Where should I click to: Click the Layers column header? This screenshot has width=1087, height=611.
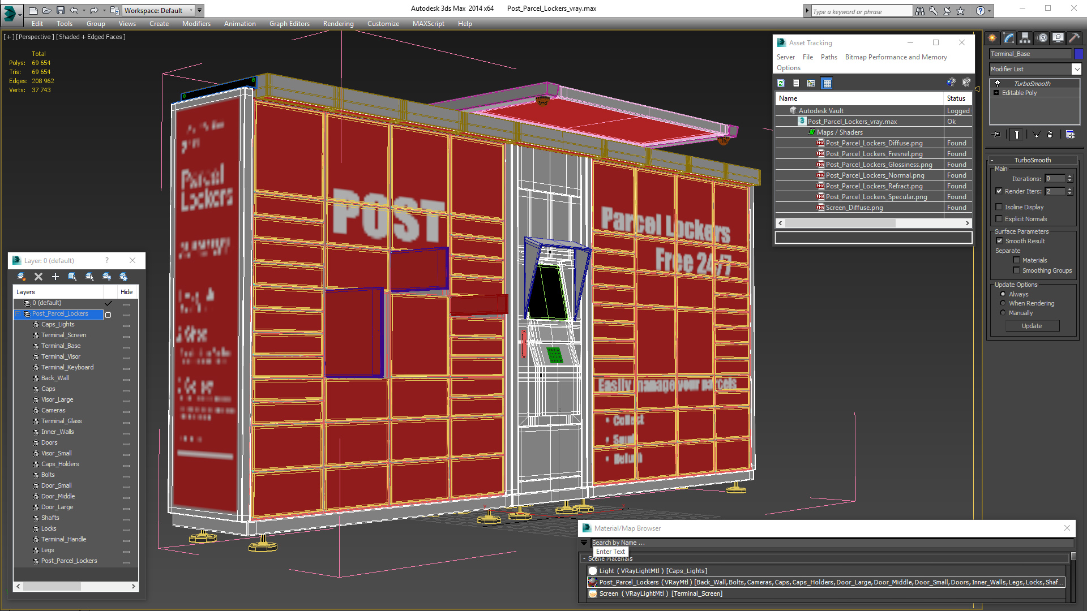59,292
